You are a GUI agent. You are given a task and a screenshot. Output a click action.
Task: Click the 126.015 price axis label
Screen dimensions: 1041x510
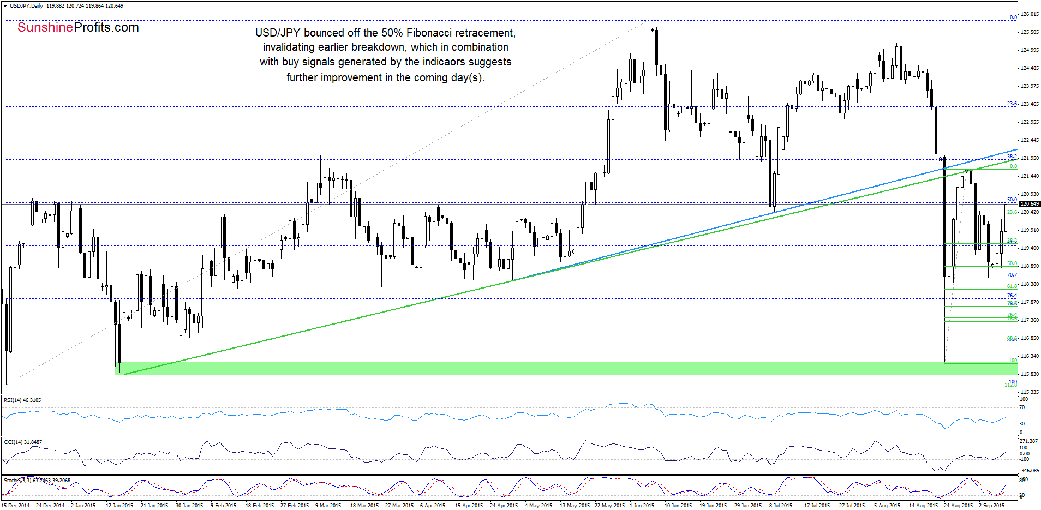point(1029,14)
